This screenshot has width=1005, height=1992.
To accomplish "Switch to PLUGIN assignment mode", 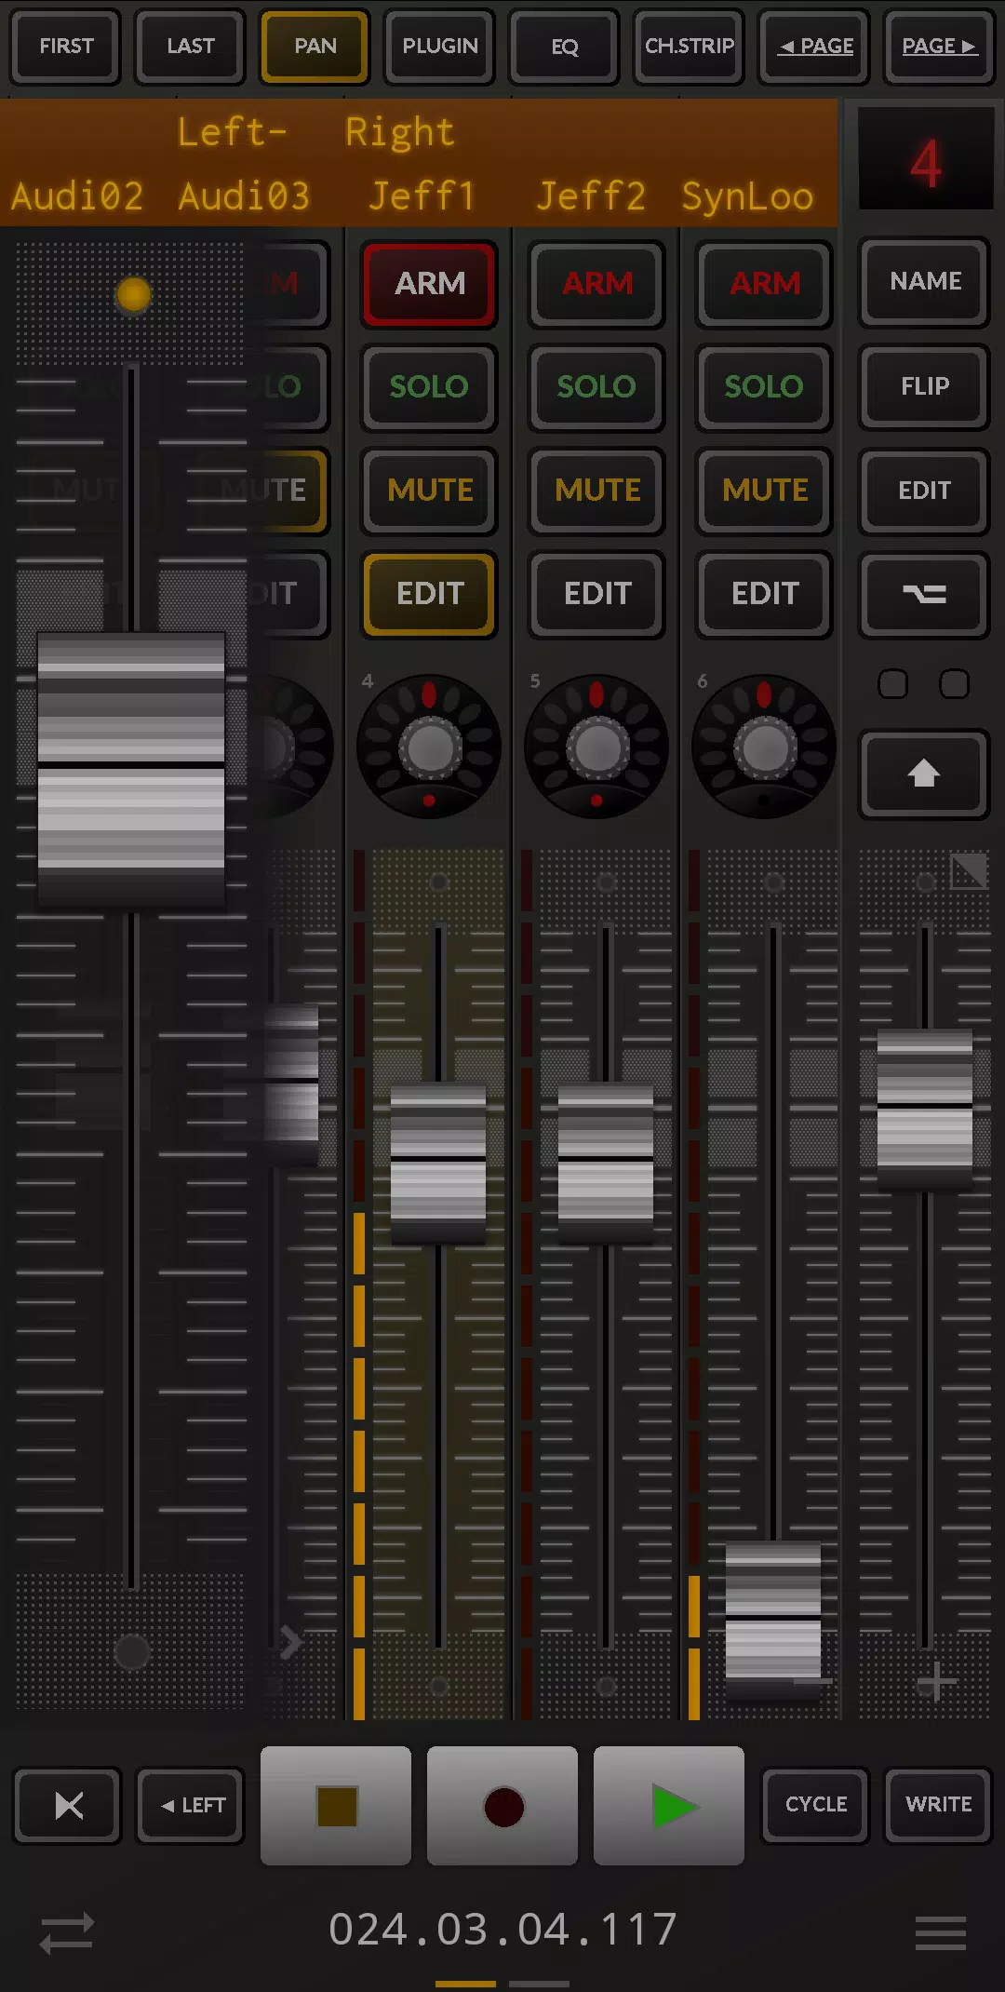I will click(x=440, y=47).
